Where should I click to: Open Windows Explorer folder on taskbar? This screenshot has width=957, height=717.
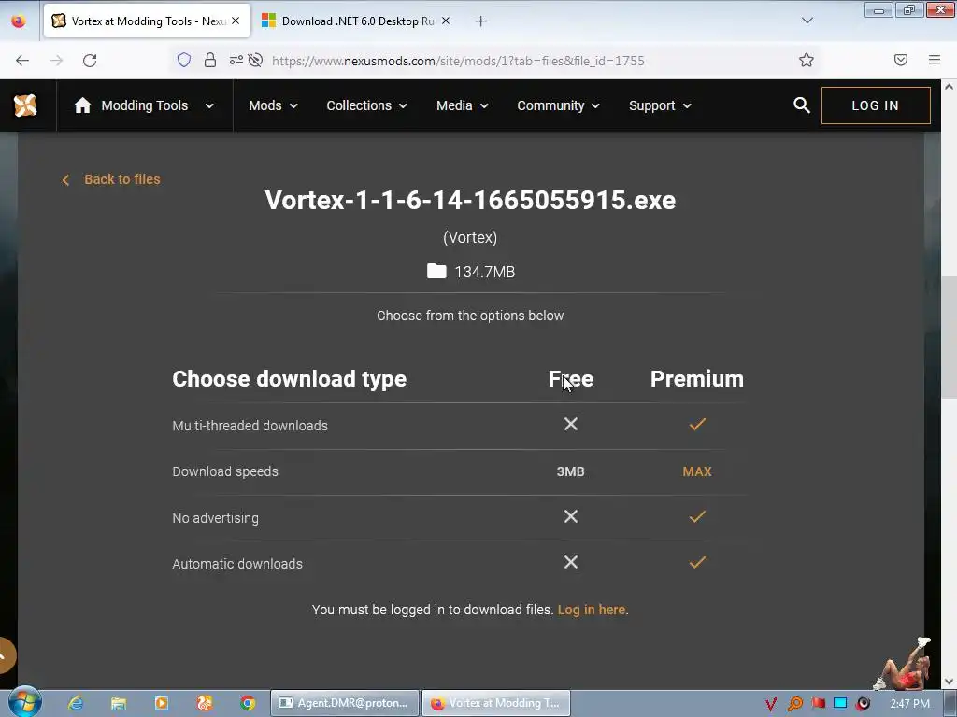119,703
